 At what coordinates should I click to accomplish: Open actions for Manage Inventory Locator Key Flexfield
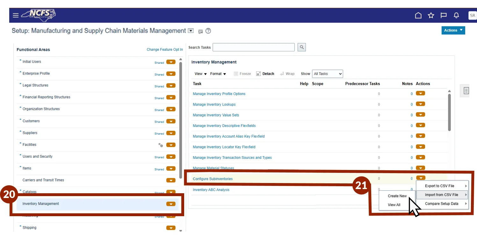pos(421,147)
